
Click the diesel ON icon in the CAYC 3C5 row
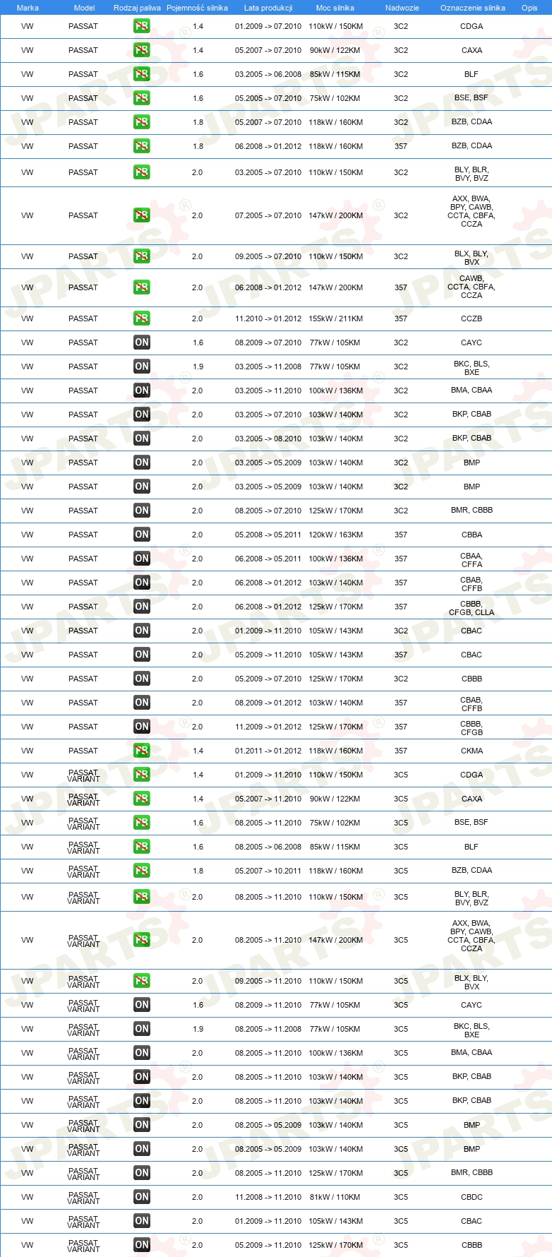click(x=142, y=1005)
